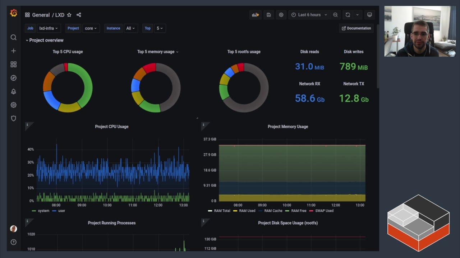Open the Project core dropdown
This screenshot has width=460, height=258.
click(91, 28)
